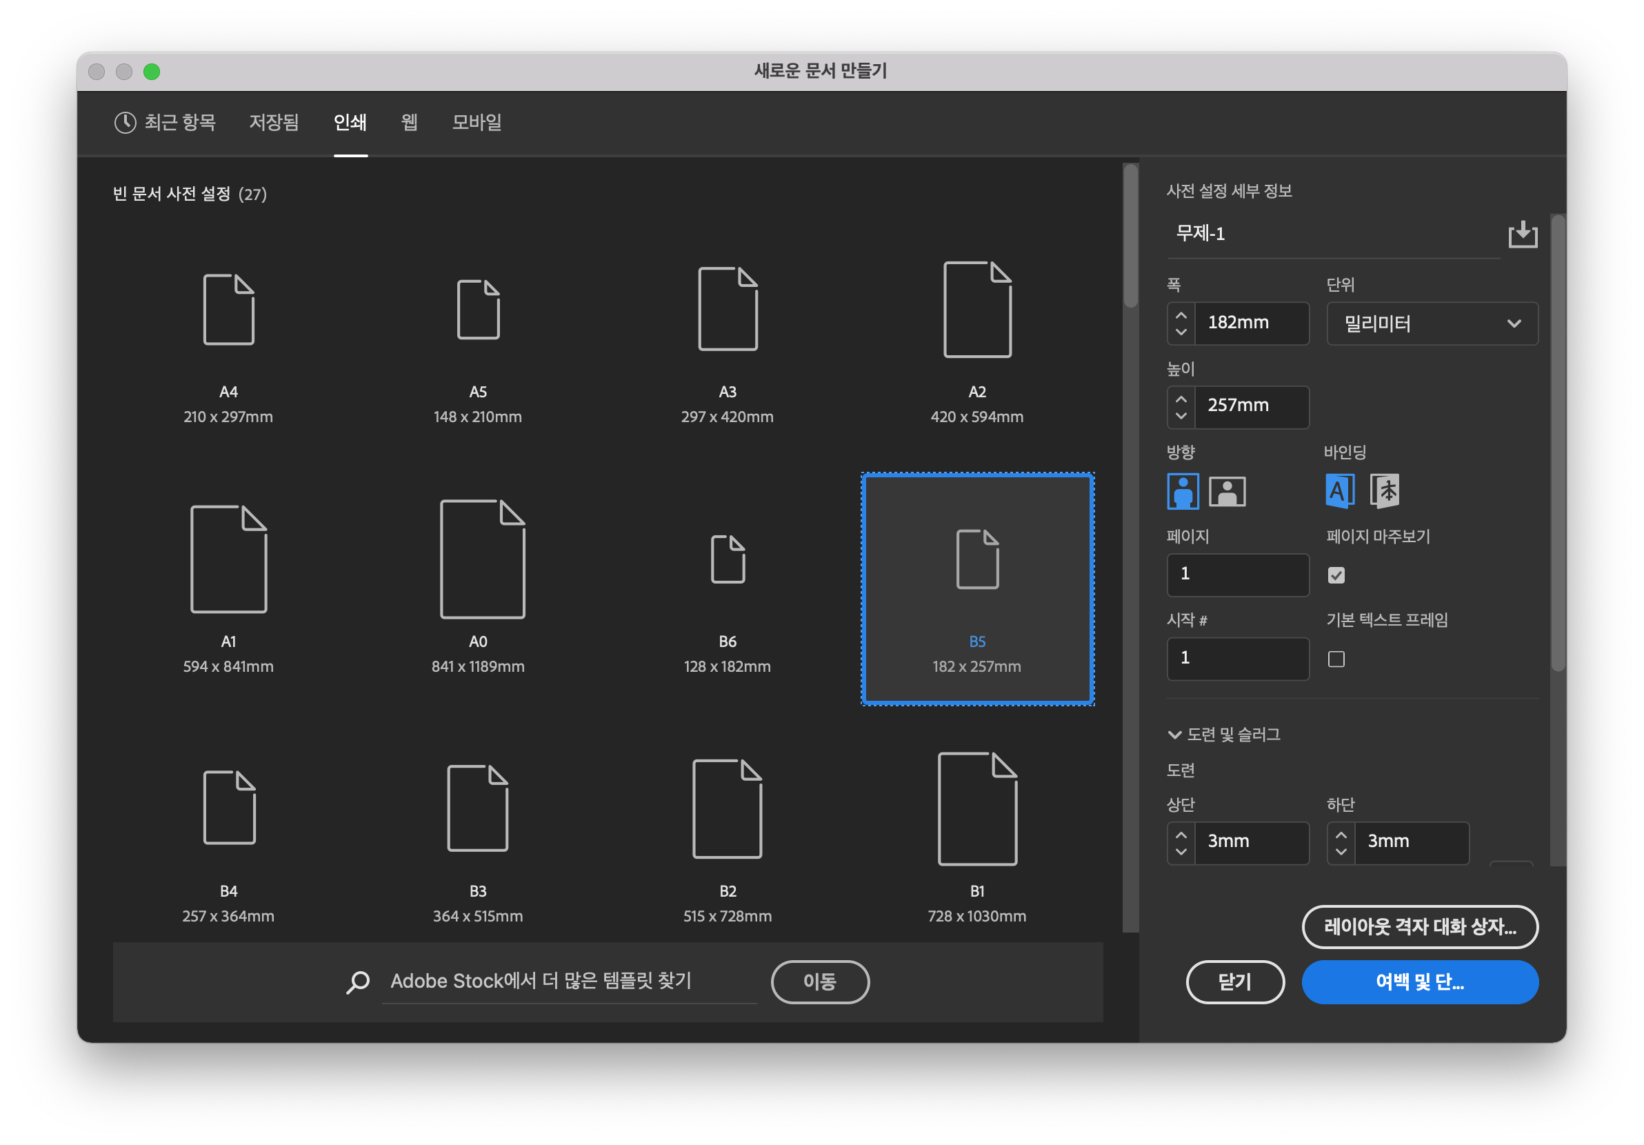Choose right-to-left binding icon

(1384, 491)
